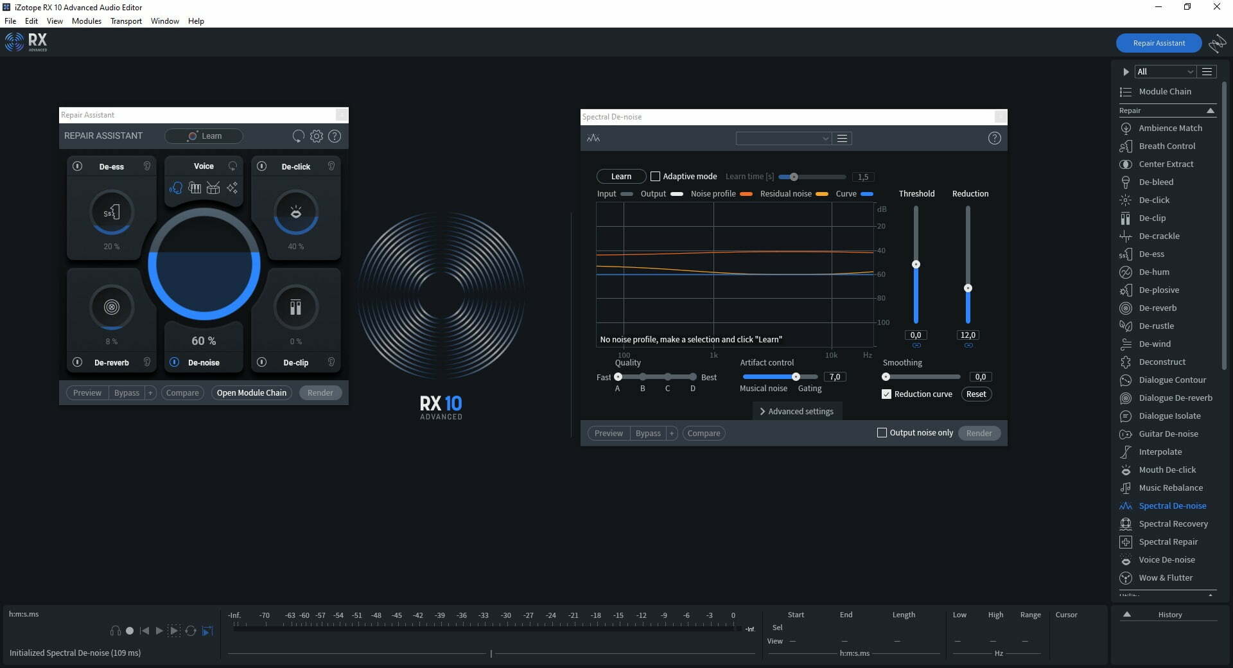
Task: Open the Repair Assistant settings gear
Action: 316,136
